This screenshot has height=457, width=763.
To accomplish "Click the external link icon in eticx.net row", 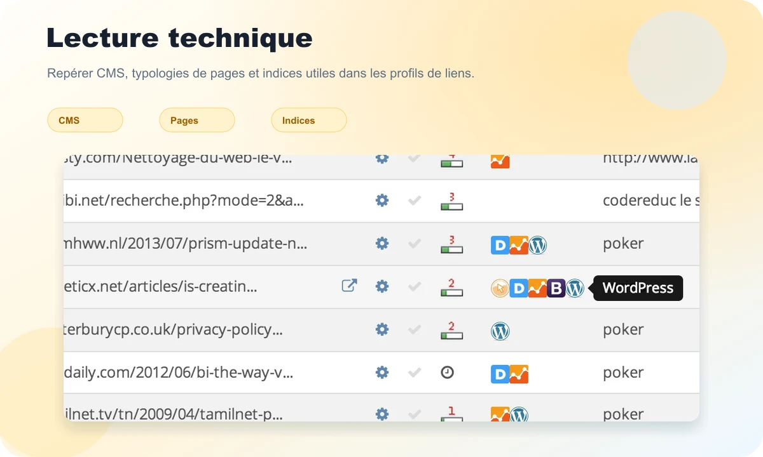I will pyautogui.click(x=350, y=286).
